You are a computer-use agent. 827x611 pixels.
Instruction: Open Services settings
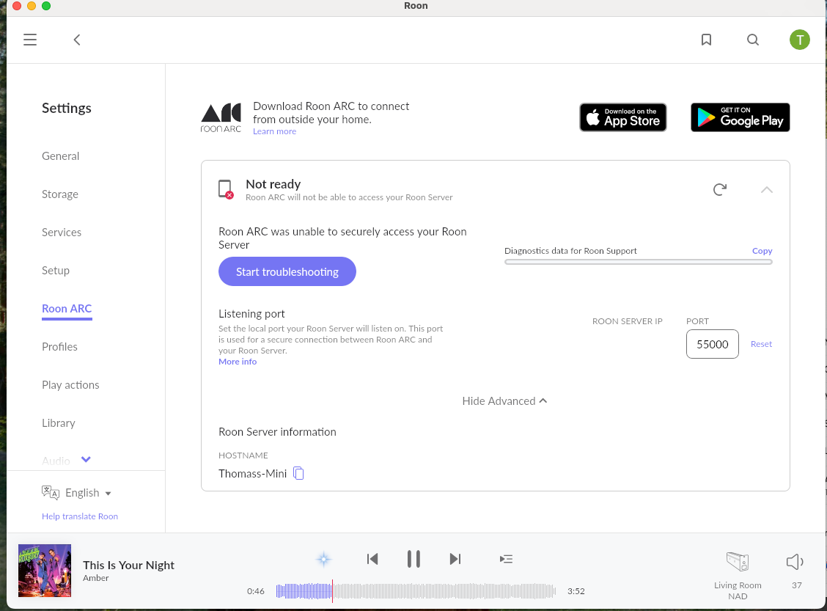[x=62, y=233]
